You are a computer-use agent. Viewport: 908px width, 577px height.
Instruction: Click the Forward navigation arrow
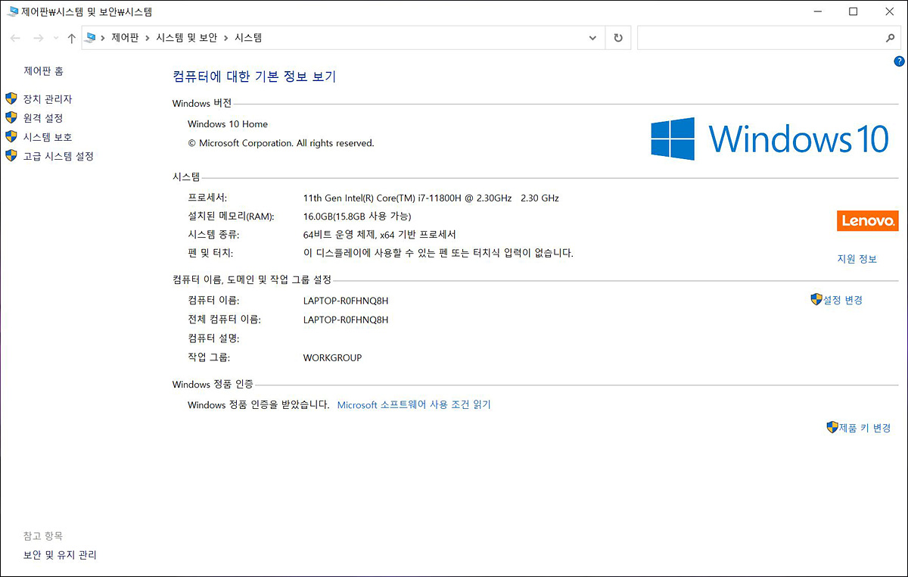(38, 38)
